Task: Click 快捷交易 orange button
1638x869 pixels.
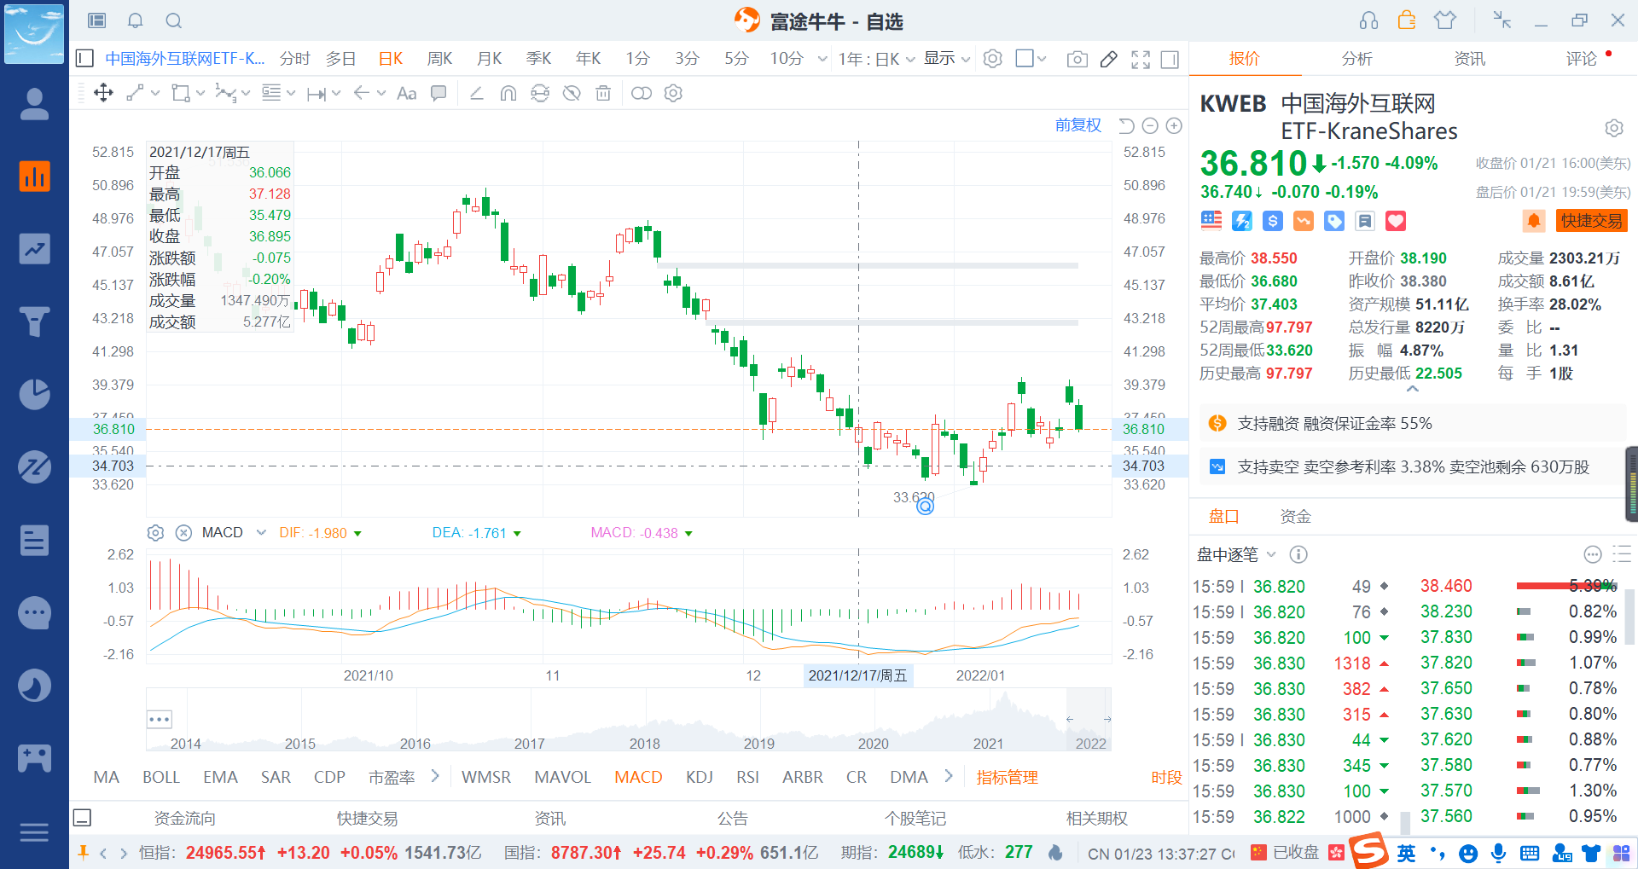Action: pyautogui.click(x=1591, y=221)
